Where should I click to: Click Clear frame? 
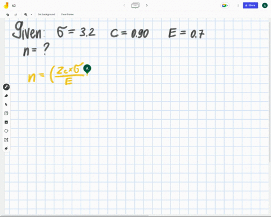pos(67,15)
